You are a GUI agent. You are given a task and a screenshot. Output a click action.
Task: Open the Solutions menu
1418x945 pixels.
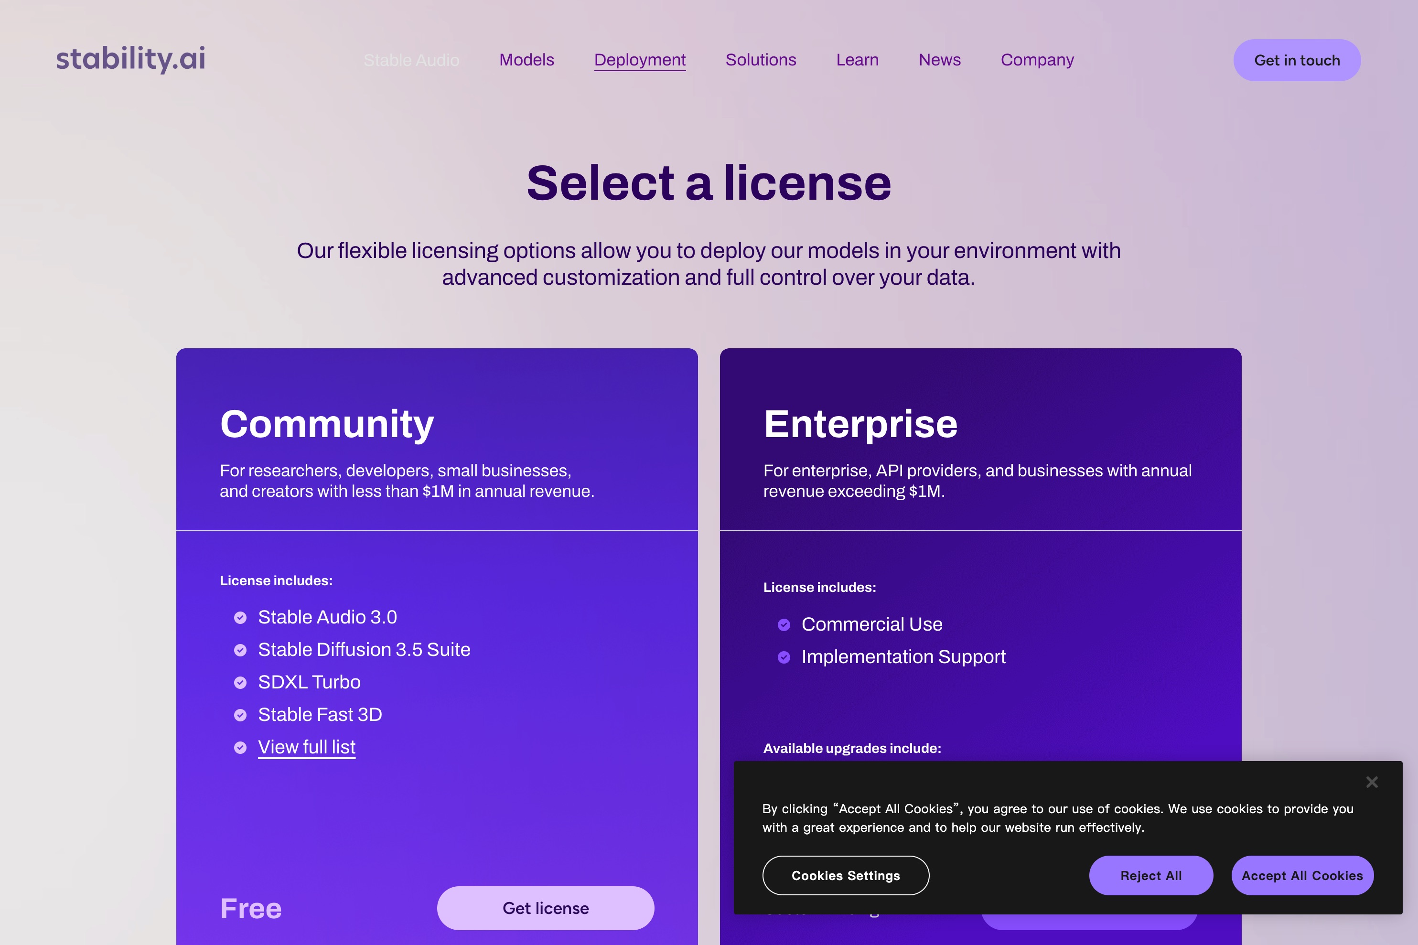[x=761, y=60]
